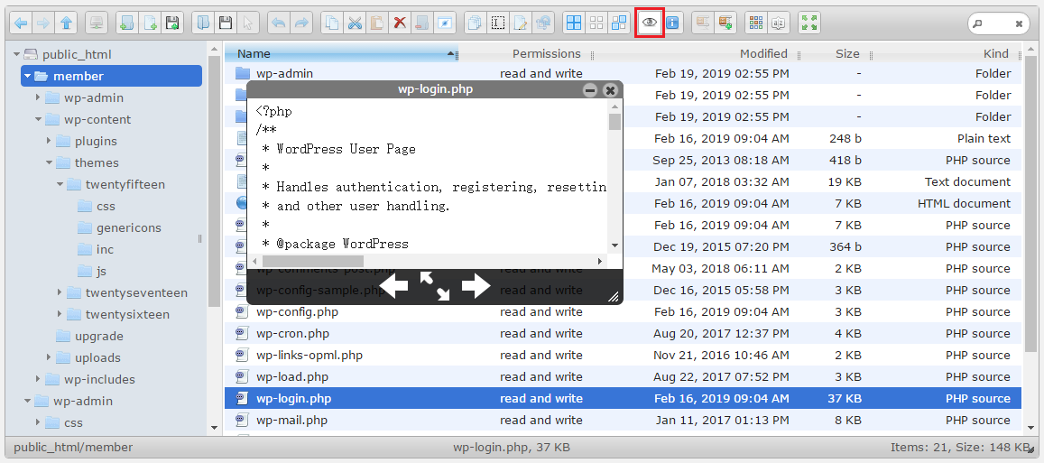Toggle preview fullscreen diagonal arrows

coord(435,287)
